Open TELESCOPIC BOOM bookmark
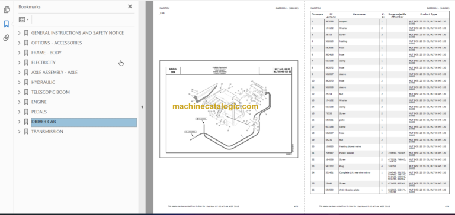The image size is (455, 215). click(50, 92)
